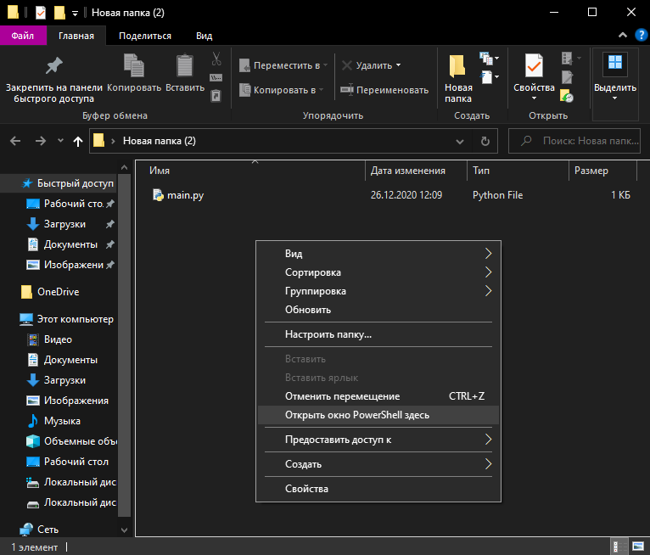
Task: Click in the search box Поиск
Action: [574, 141]
